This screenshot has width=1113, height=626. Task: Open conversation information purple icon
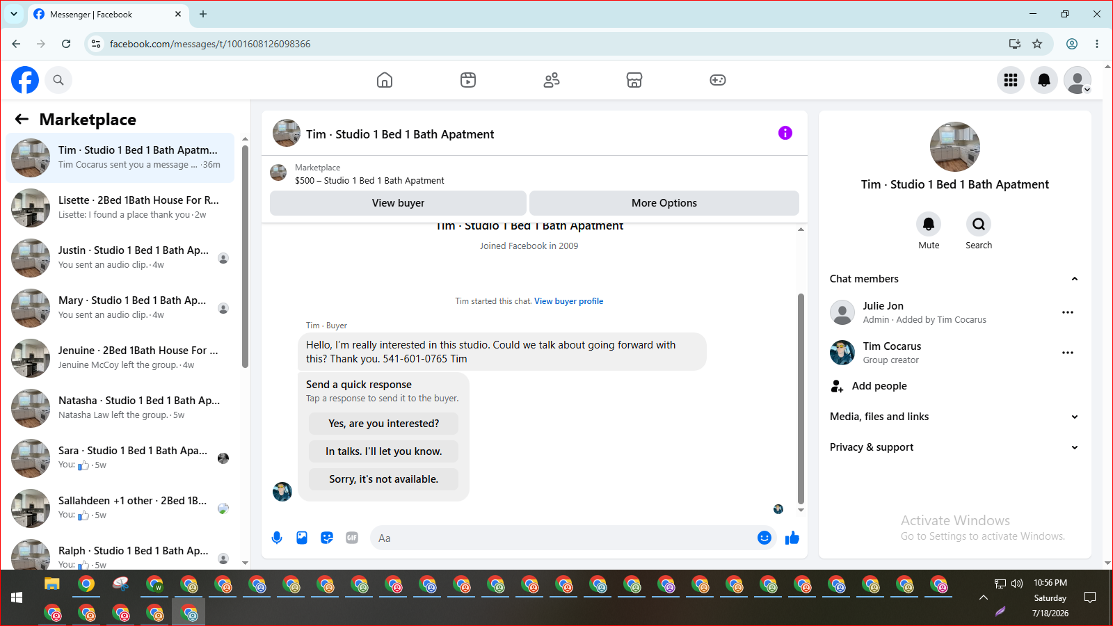pyautogui.click(x=785, y=133)
